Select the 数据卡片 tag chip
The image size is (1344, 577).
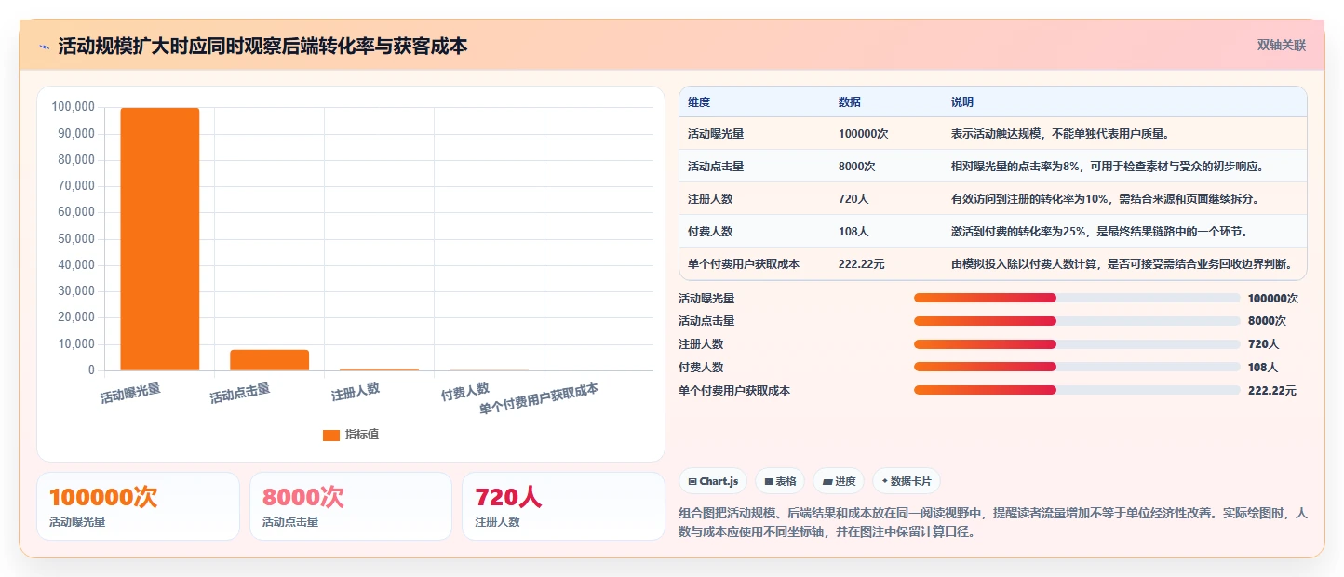tap(906, 481)
